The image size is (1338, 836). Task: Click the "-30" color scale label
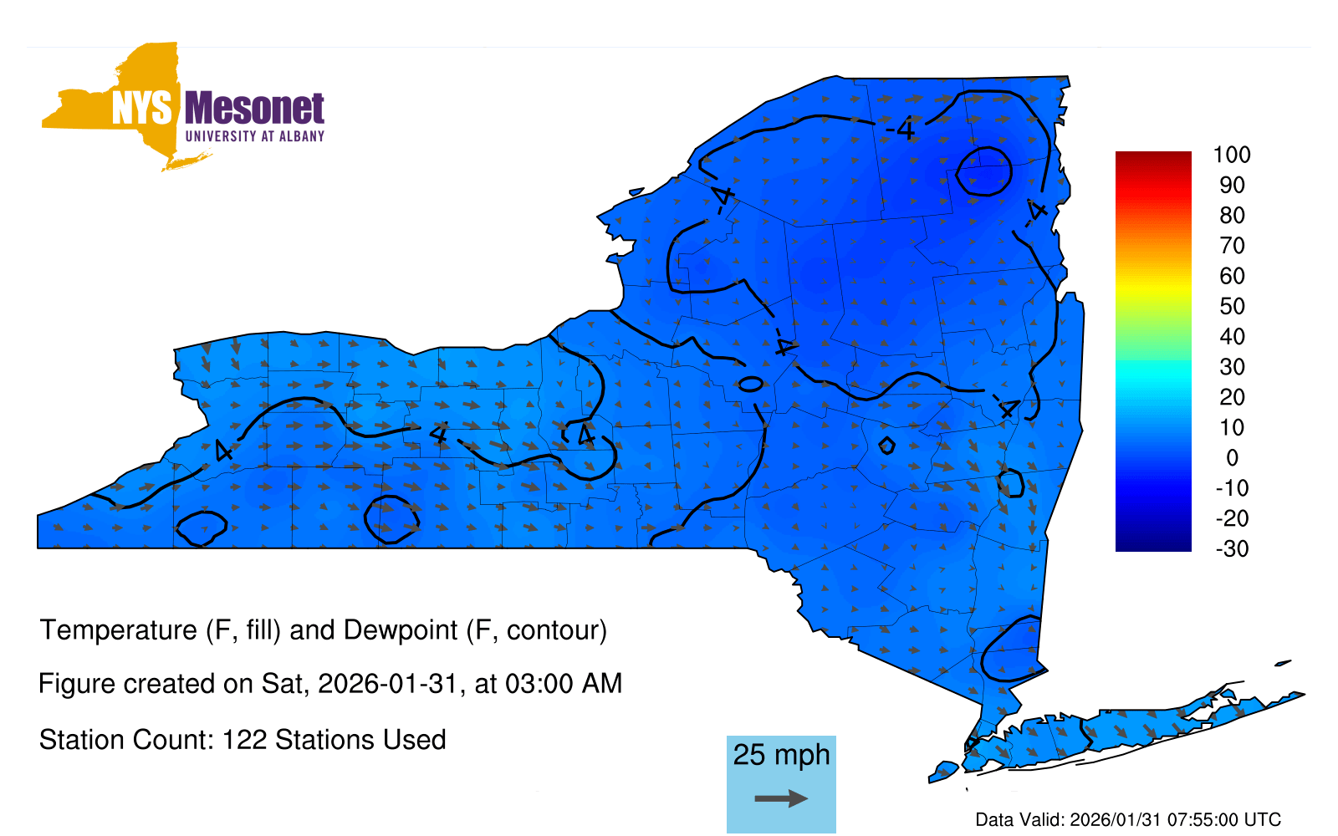point(1231,549)
